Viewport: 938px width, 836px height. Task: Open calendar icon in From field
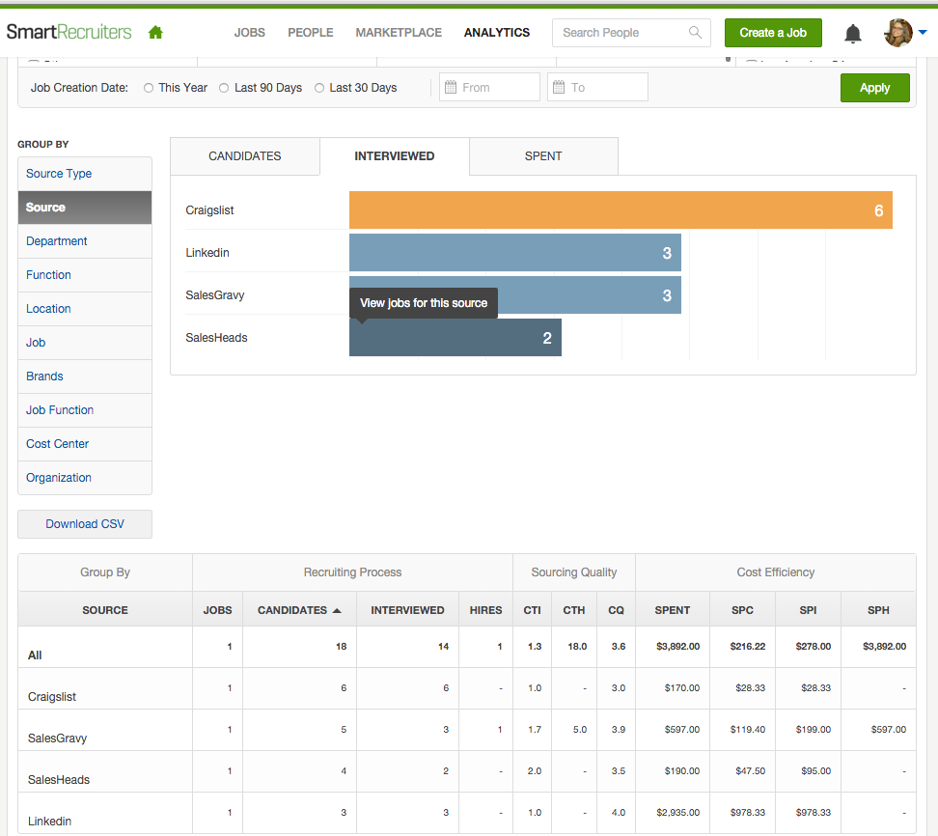click(x=451, y=88)
